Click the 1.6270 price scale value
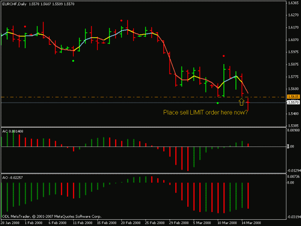The image size is (301, 226). pos(293,15)
